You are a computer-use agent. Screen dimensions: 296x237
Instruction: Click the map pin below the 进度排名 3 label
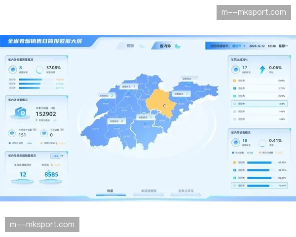106,101
